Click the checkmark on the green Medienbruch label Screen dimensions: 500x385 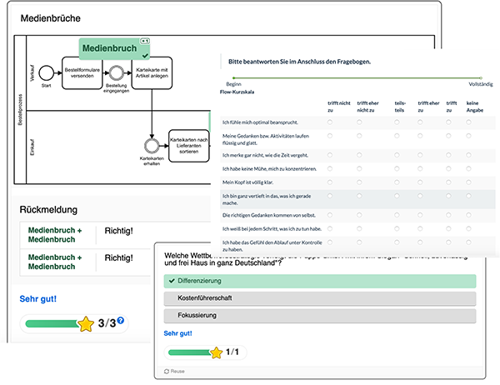[145, 56]
